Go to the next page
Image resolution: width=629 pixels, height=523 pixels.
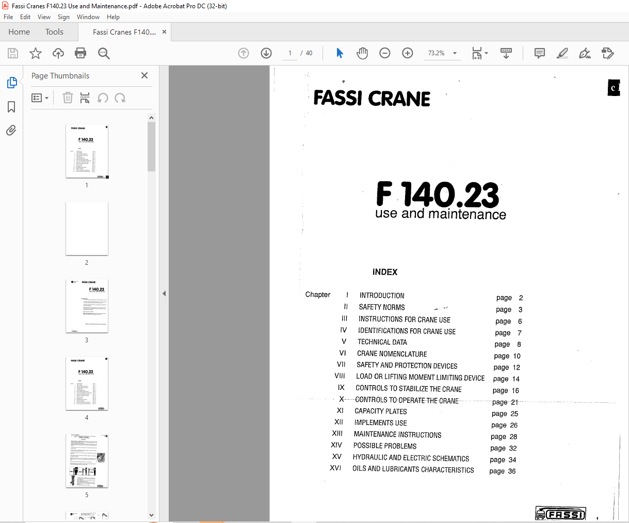[x=266, y=53]
